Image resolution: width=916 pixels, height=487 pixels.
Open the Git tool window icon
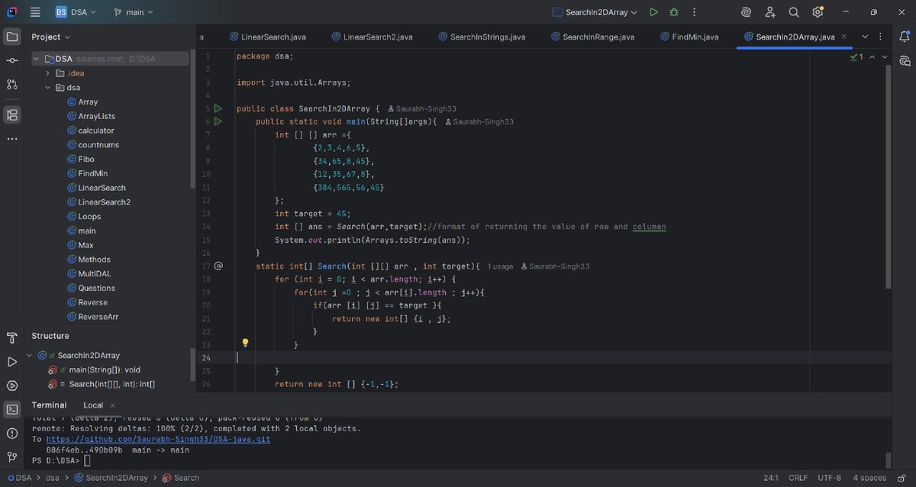click(12, 456)
